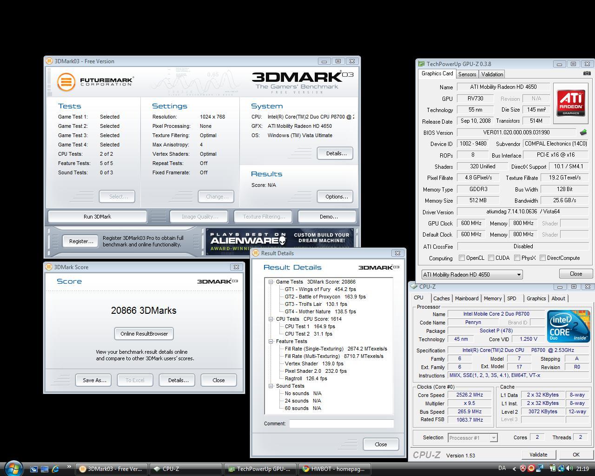
Task: Click the Options... button
Action: pos(336,197)
